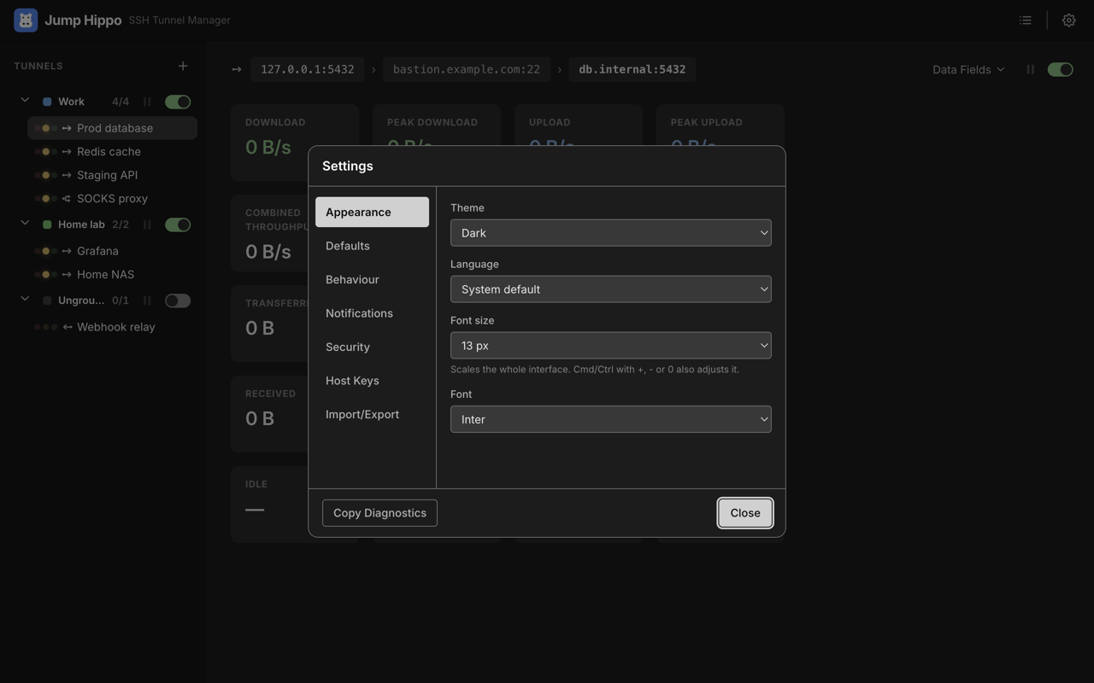Pause the Ungrouped group tunnels
Image resolution: width=1094 pixels, height=683 pixels.
click(x=147, y=301)
